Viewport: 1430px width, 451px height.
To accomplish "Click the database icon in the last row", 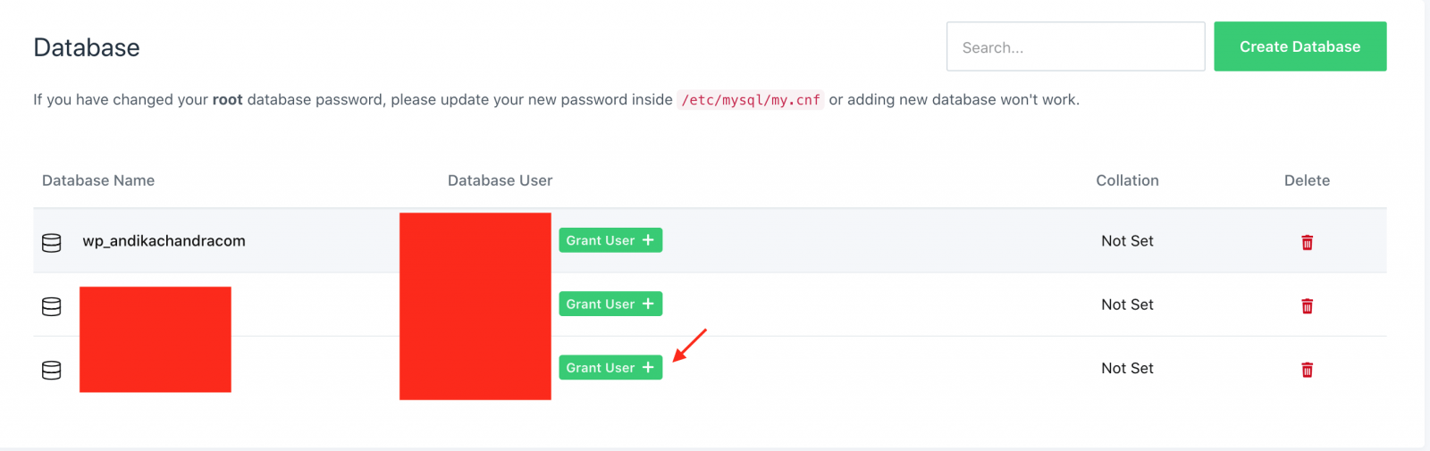I will 52,370.
